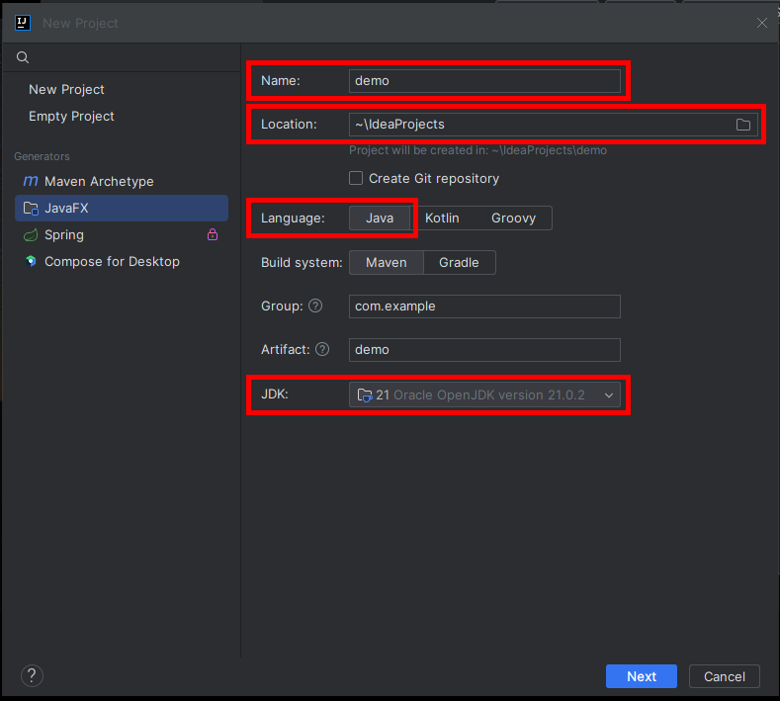Click the Name input field
Viewport: 780px width, 701px height.
click(x=484, y=81)
